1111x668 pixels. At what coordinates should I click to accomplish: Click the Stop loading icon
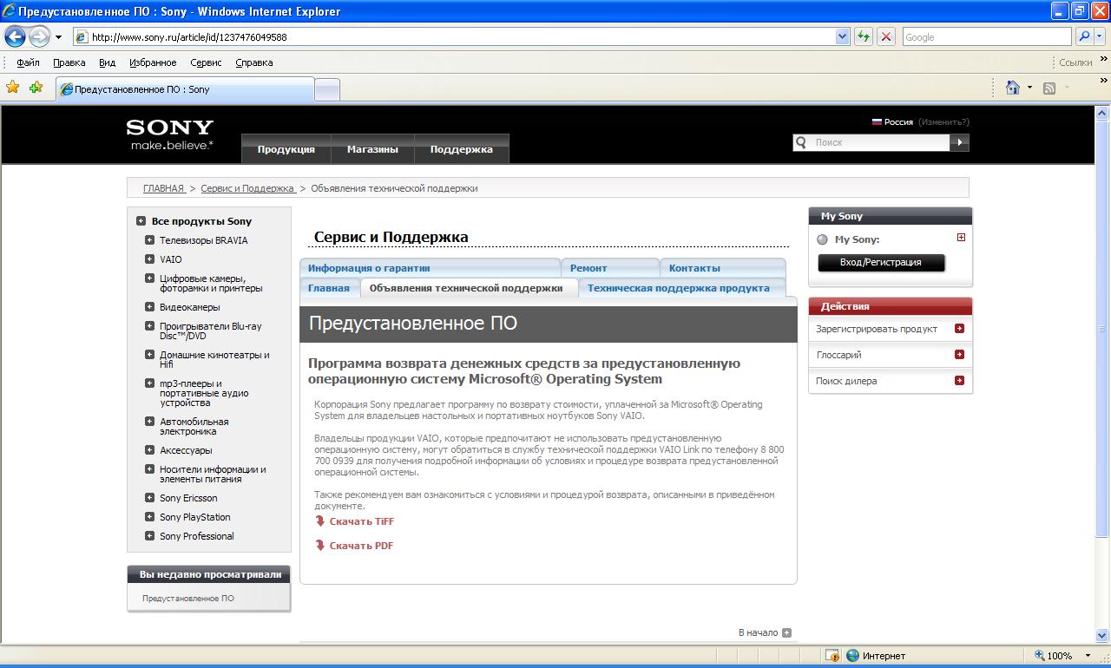pyautogui.click(x=886, y=37)
